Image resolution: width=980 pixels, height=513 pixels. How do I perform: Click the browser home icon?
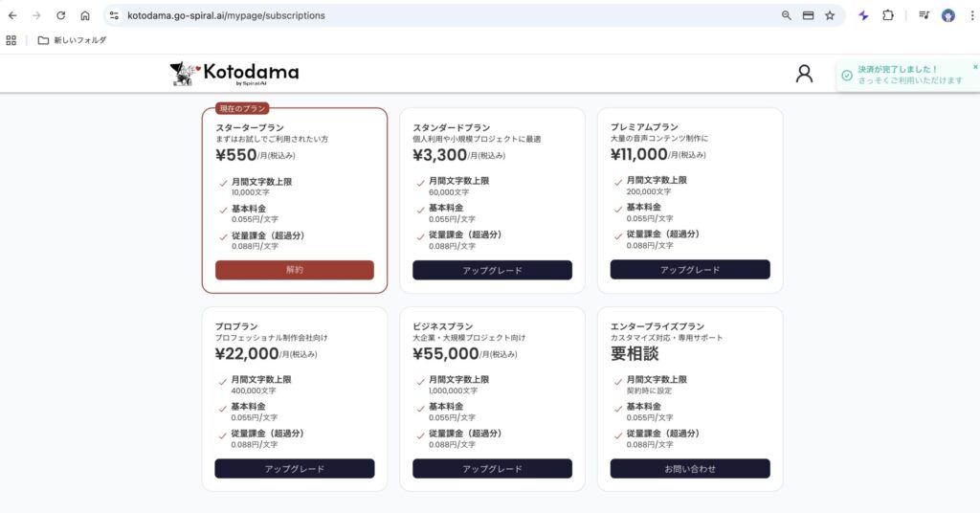coord(85,15)
